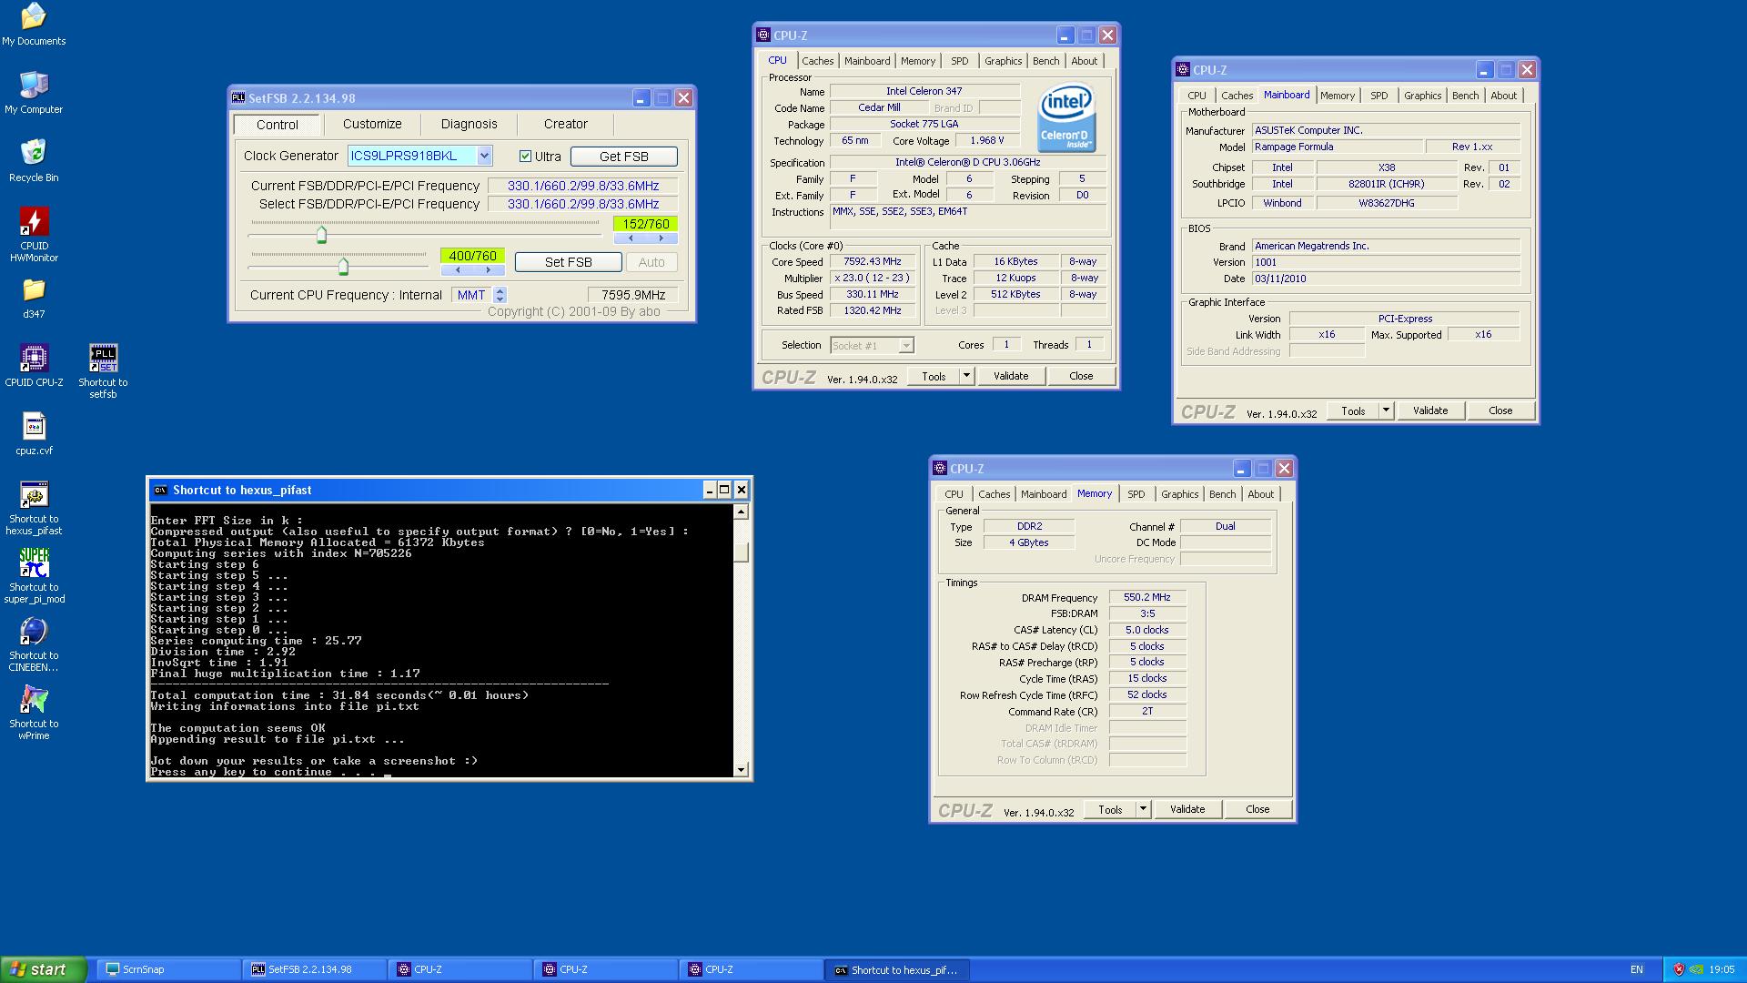Open the My Computer desktop icon
The height and width of the screenshot is (983, 1747).
click(x=34, y=93)
